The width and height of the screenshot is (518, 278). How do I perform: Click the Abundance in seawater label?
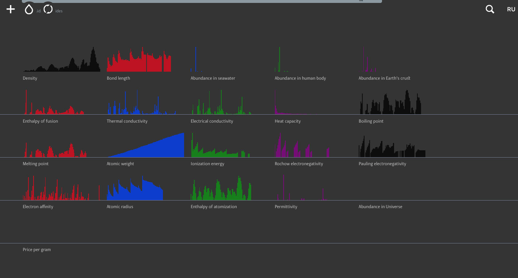(213, 78)
